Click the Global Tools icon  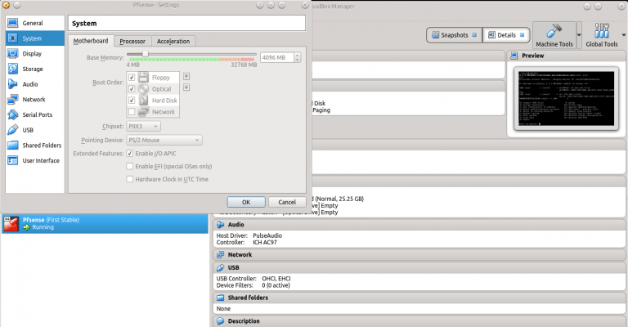coord(602,31)
